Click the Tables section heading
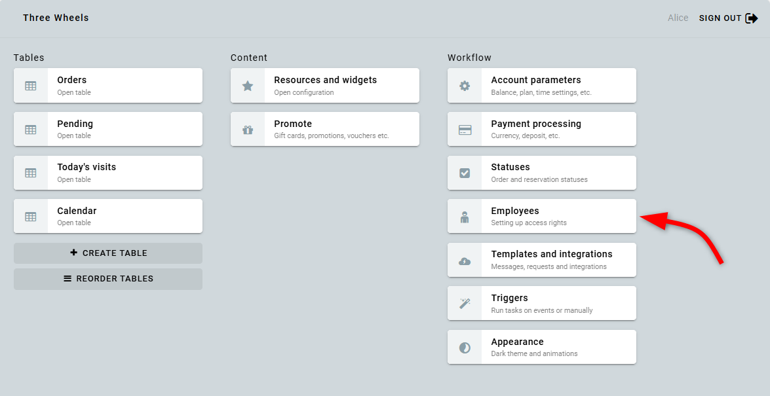This screenshot has height=396, width=770. click(x=29, y=58)
